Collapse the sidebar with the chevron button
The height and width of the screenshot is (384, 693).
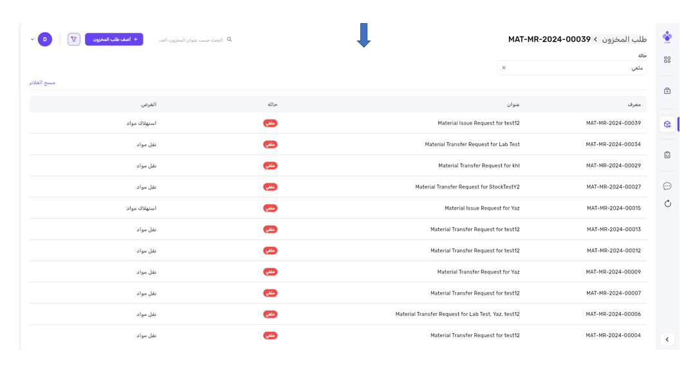point(667,340)
